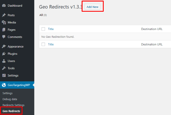Click the footer Destination URL column label
The height and width of the screenshot is (115, 171).
tap(152, 44)
